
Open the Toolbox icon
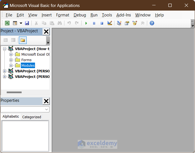click(142, 23)
